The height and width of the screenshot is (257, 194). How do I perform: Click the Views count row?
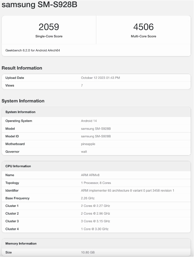(82, 85)
